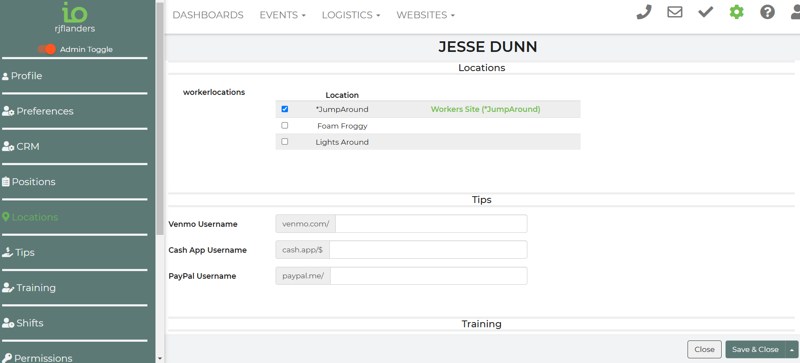Uncheck the *JumpAround location checkbox

tap(285, 109)
